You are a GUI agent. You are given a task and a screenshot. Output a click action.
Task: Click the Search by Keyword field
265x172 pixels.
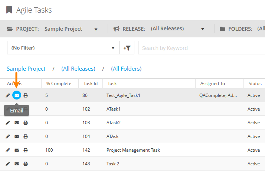pyautogui.click(x=200, y=48)
